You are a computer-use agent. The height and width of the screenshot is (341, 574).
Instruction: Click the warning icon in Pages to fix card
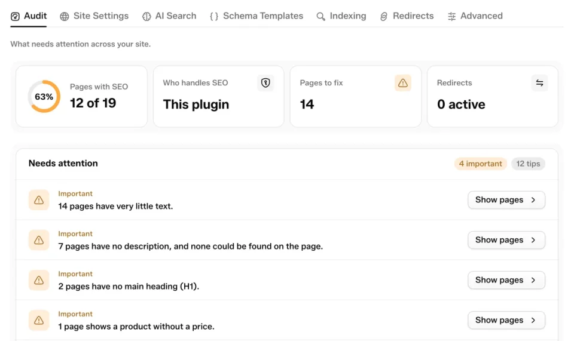402,83
